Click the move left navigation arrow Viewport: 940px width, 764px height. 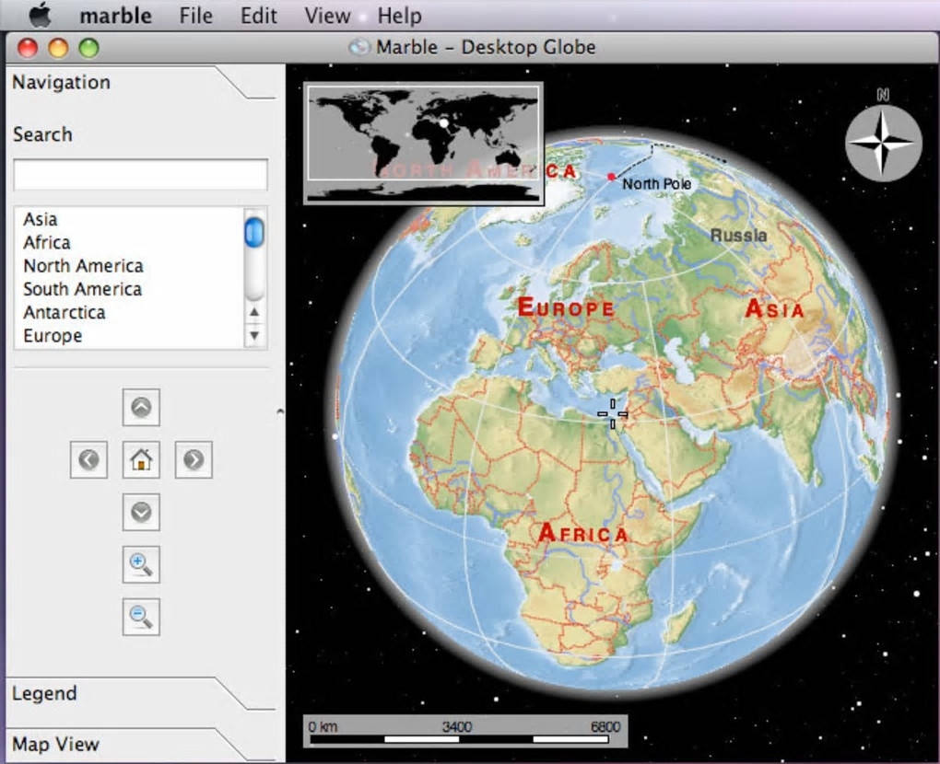[88, 460]
